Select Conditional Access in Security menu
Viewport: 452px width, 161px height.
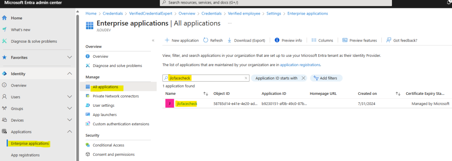109,145
